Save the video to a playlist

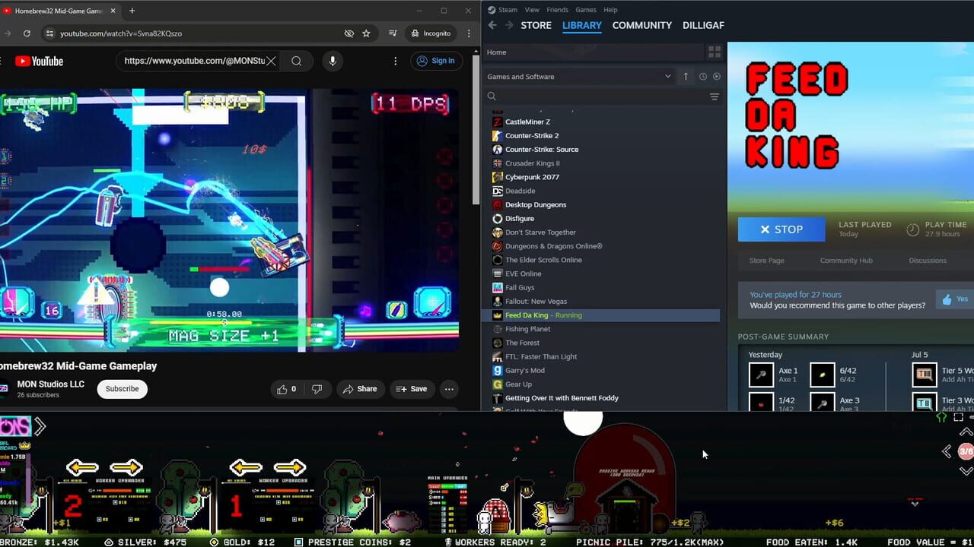click(x=412, y=389)
